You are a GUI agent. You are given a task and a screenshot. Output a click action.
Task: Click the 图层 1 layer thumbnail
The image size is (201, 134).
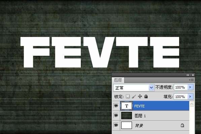point(127,116)
